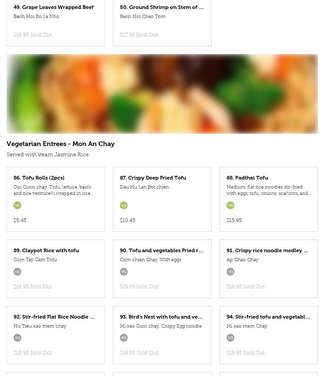The width and height of the screenshot is (324, 376).
Task: Select 88. Padthai Tofu menu card
Action: click(269, 199)
